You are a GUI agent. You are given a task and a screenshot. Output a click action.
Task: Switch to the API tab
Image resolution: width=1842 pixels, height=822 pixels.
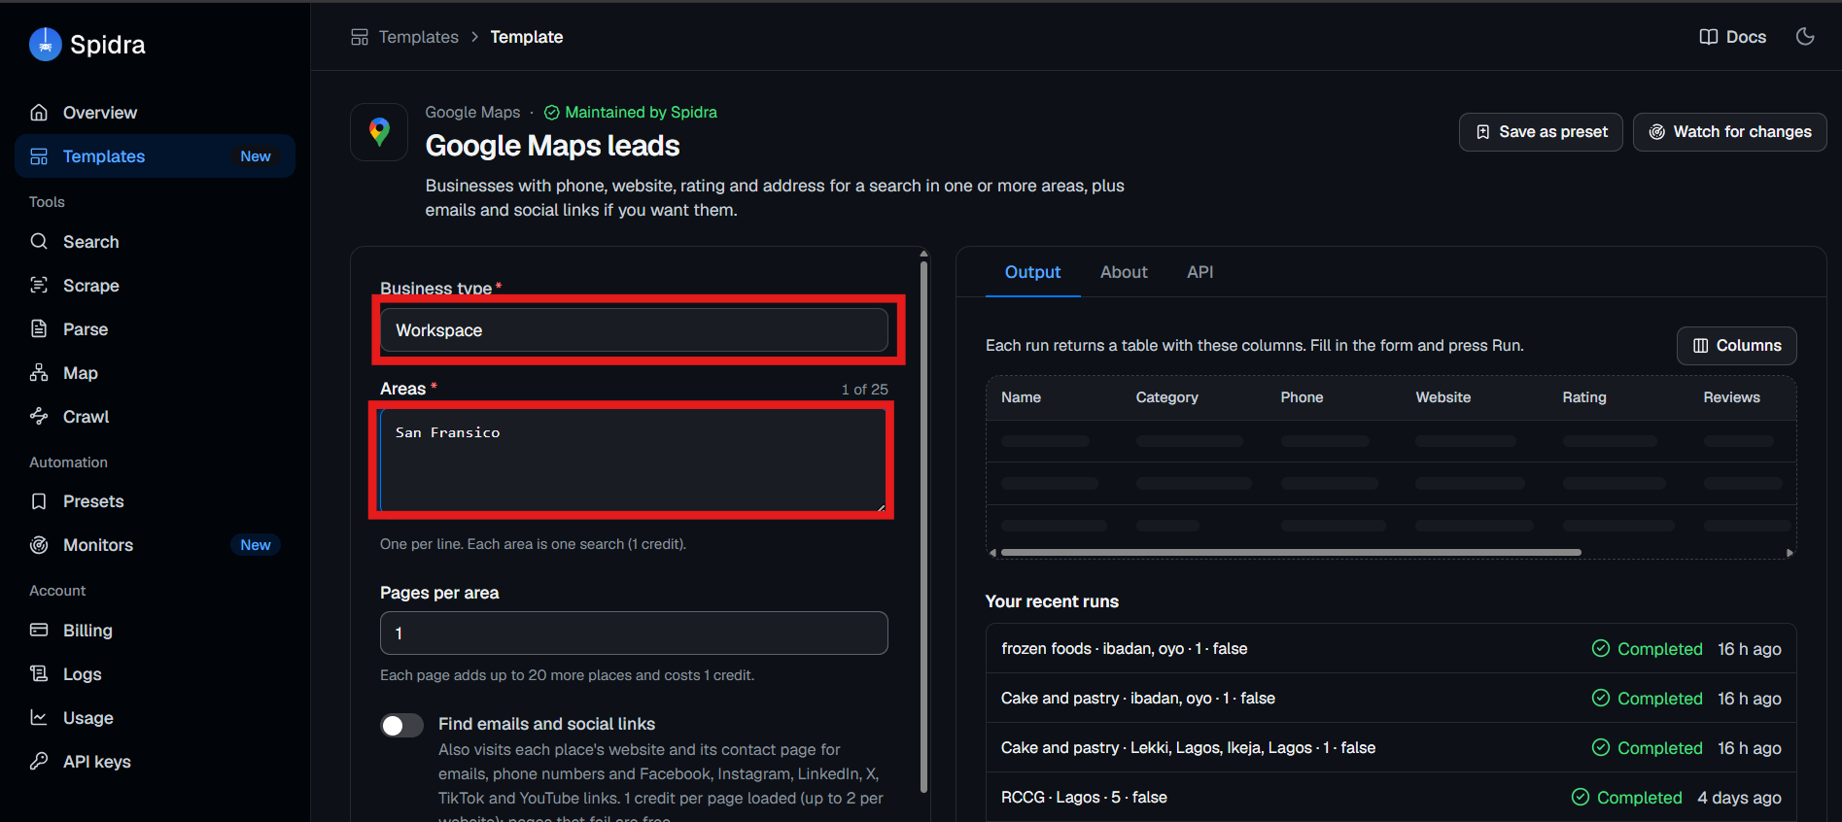pos(1200,273)
